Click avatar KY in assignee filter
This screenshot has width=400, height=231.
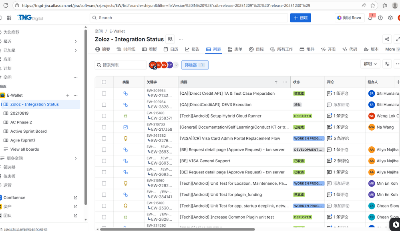170,65
